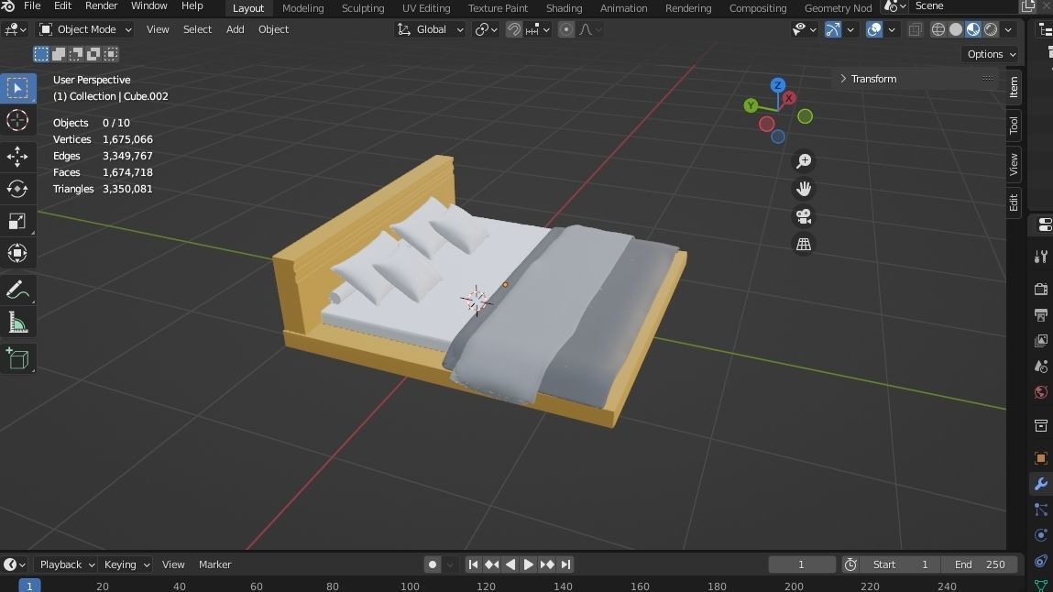The height and width of the screenshot is (592, 1053).
Task: Select the Move tool
Action: (x=17, y=157)
